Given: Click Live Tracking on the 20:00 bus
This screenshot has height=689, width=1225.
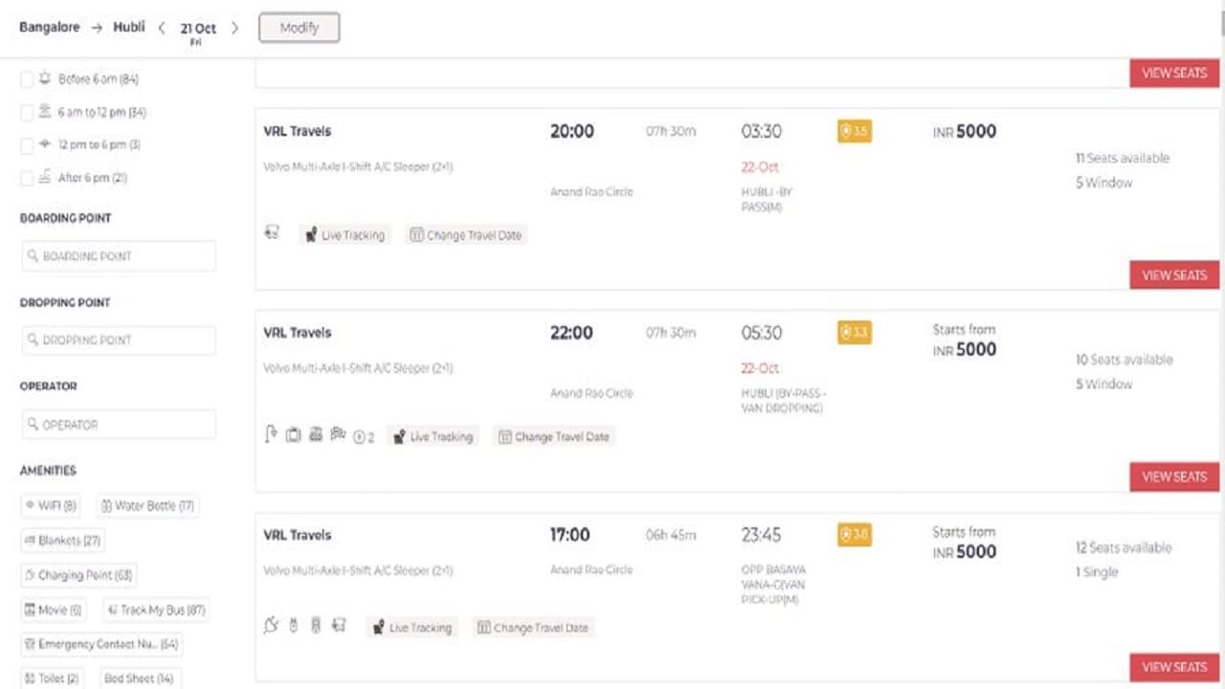Looking at the screenshot, I should 345,235.
